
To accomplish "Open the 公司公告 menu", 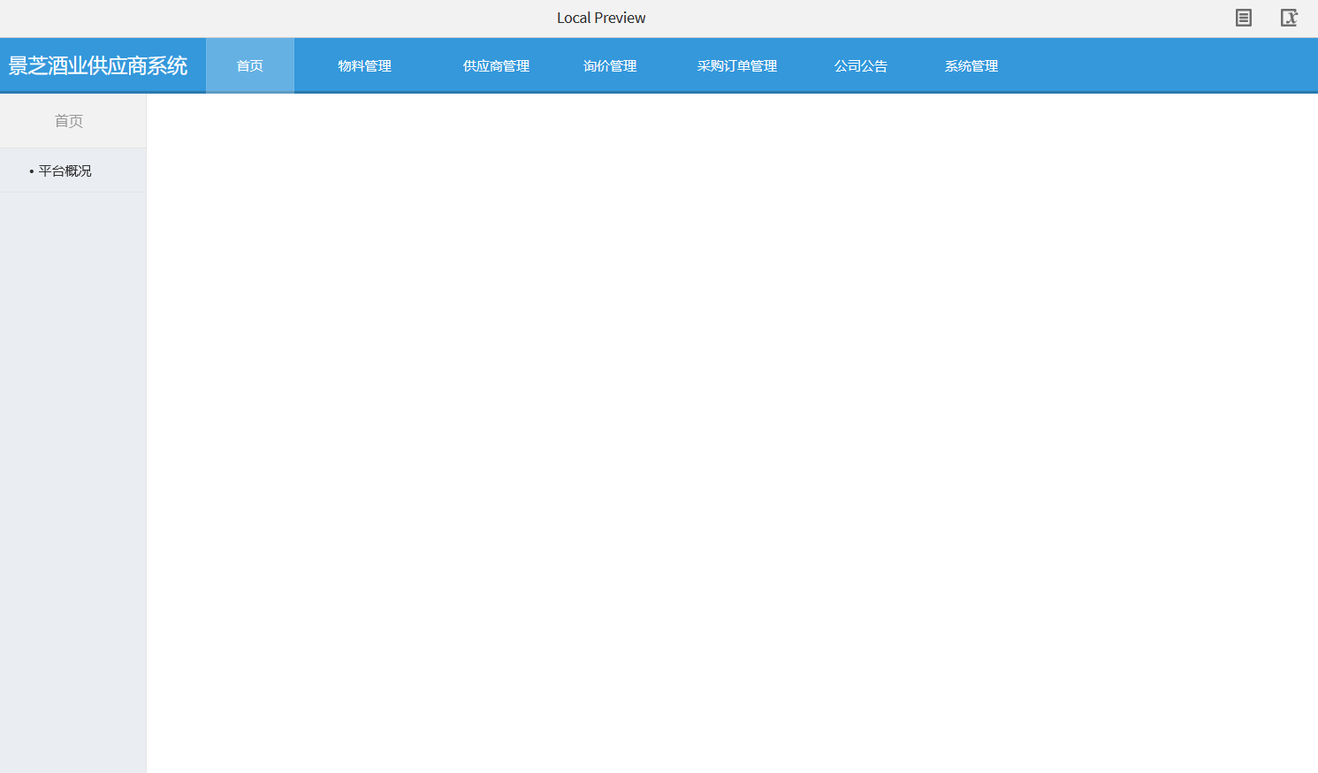I will tap(860, 66).
